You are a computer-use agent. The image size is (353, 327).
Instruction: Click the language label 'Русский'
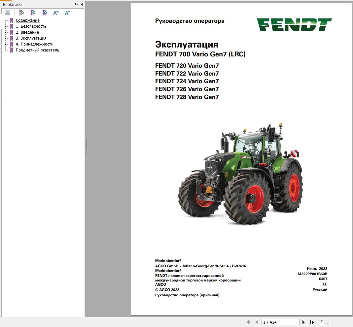click(x=320, y=289)
